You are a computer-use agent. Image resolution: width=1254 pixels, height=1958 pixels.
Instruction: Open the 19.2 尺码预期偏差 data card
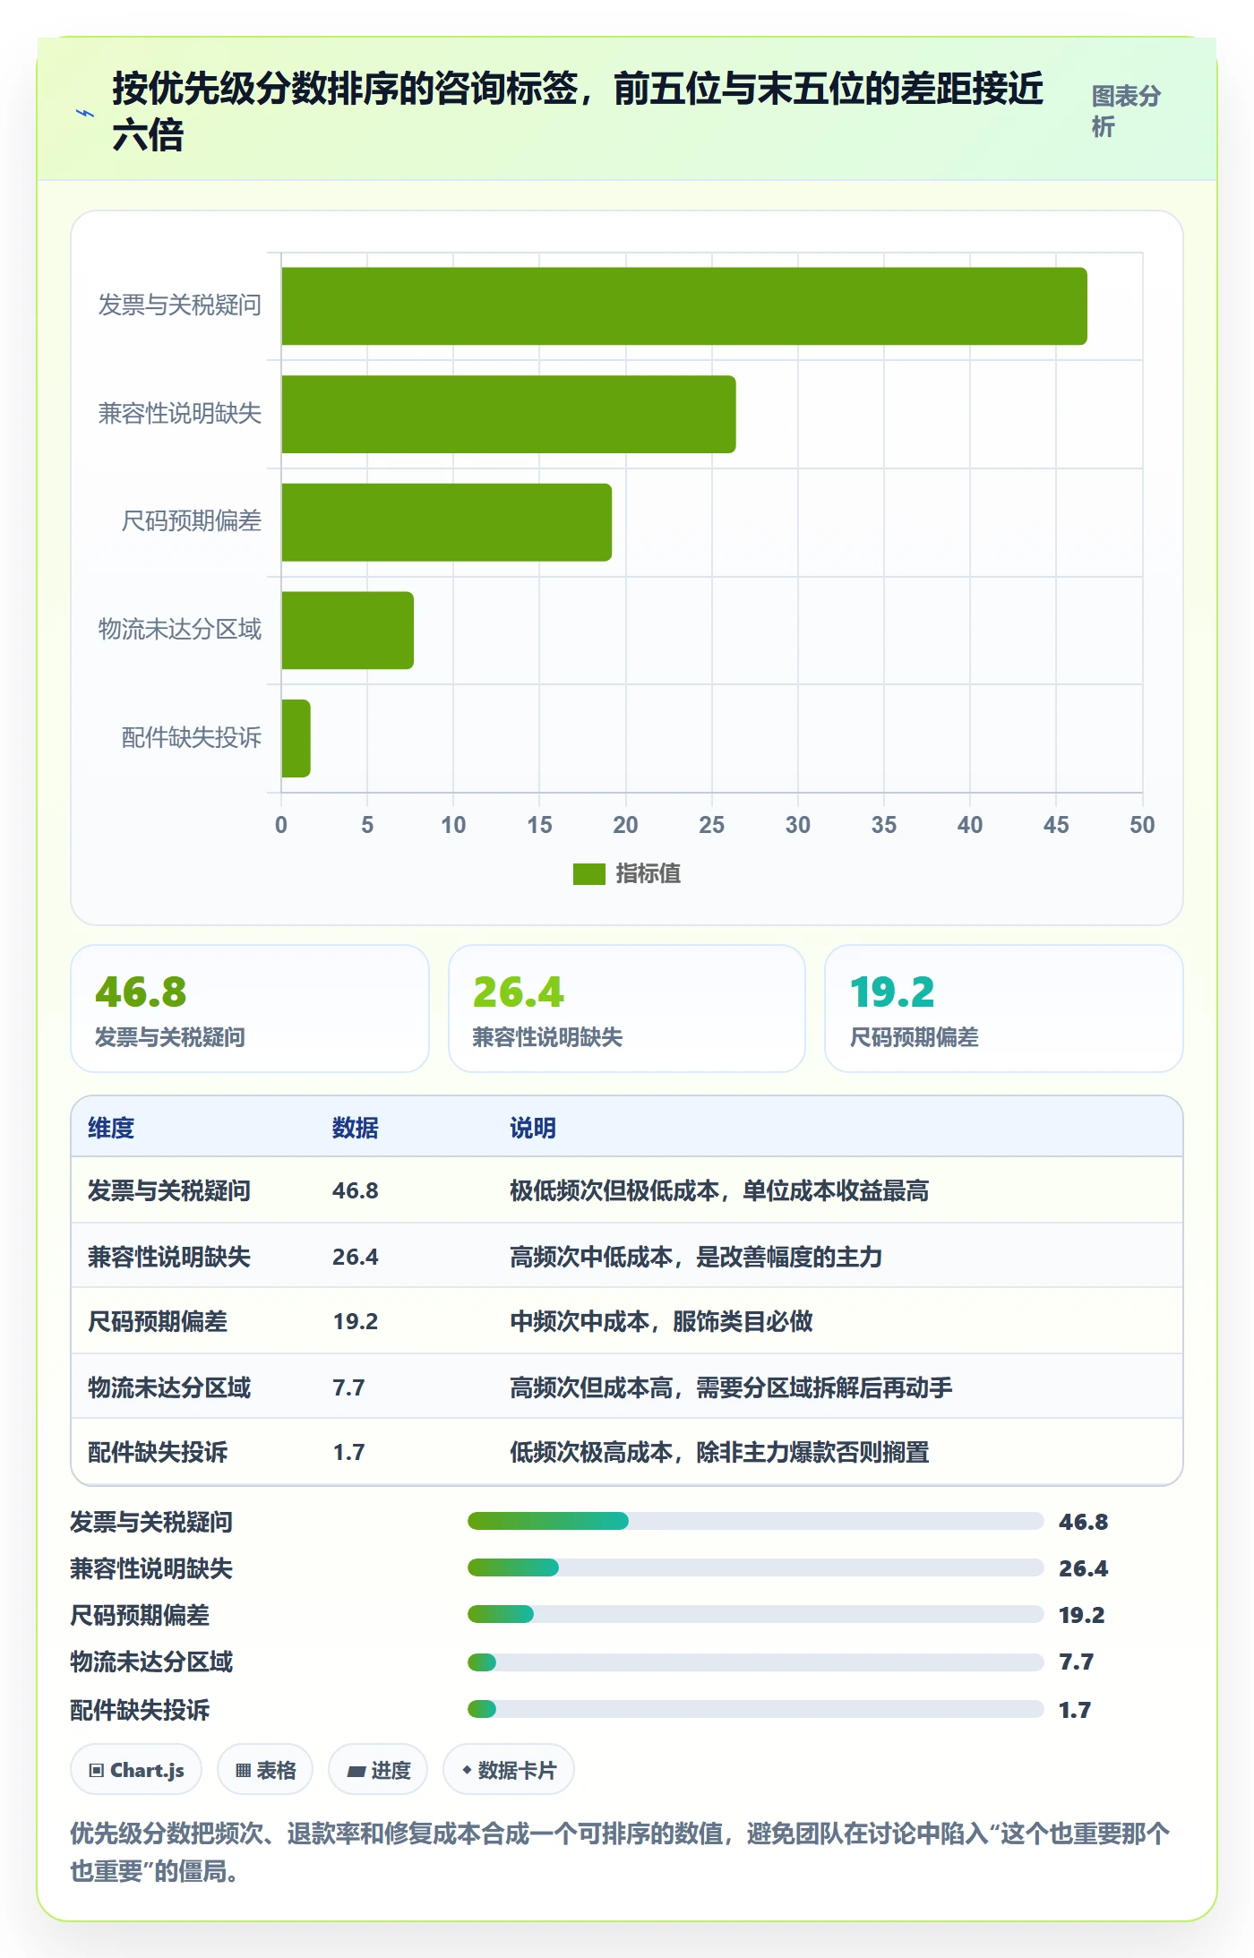point(1004,1009)
